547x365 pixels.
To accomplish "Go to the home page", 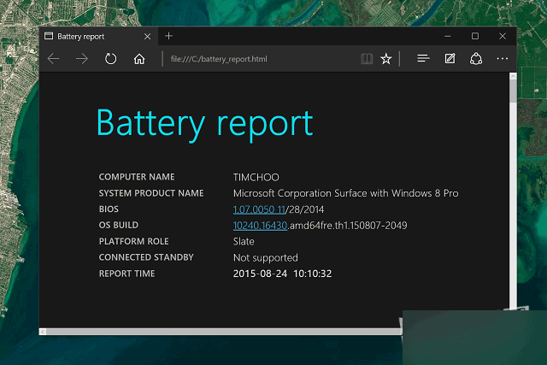I will (139, 59).
